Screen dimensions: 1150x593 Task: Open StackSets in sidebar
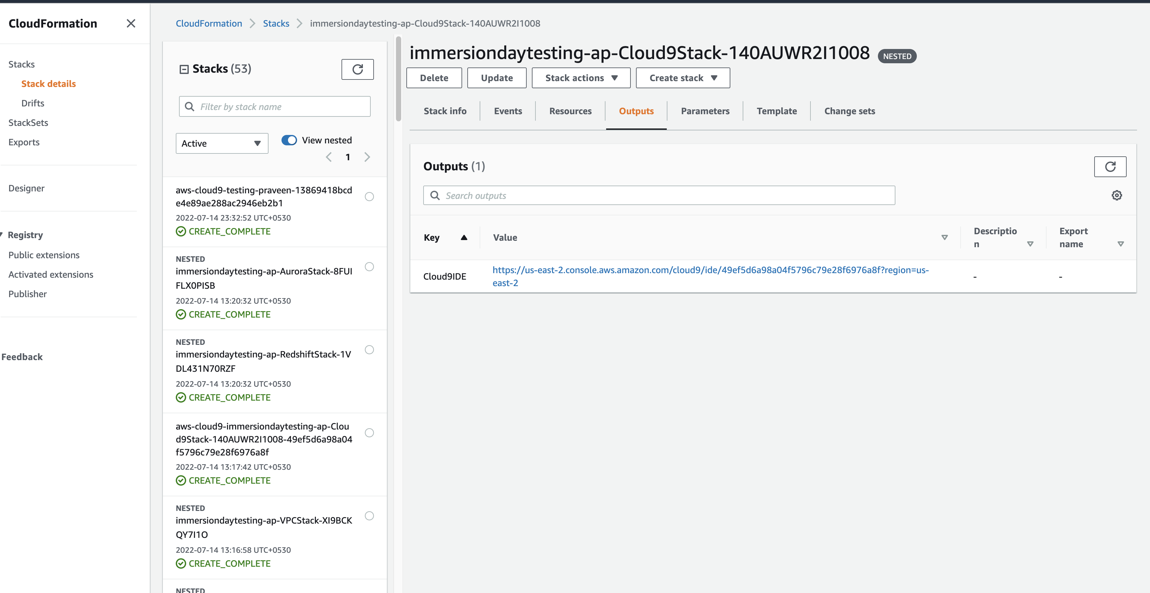[28, 123]
